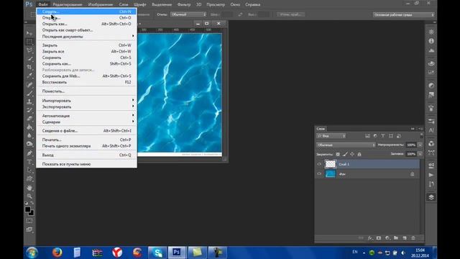Add layer style fx icon
460x259 pixels.
coord(370,238)
